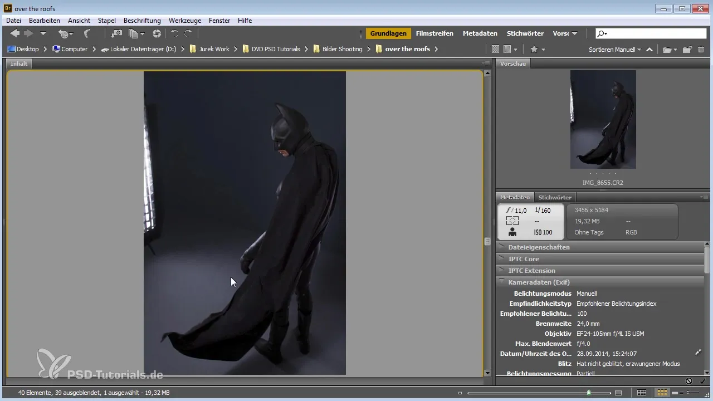This screenshot has height=401, width=713.
Task: Switch to Grundlagen workspace
Action: [388, 33]
